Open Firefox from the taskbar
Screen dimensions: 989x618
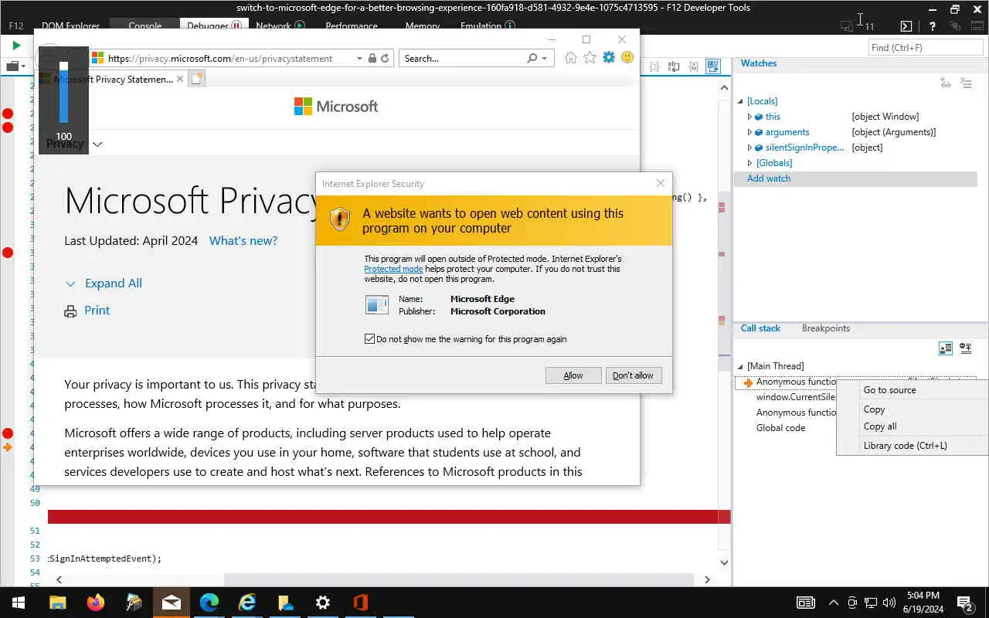tap(96, 603)
